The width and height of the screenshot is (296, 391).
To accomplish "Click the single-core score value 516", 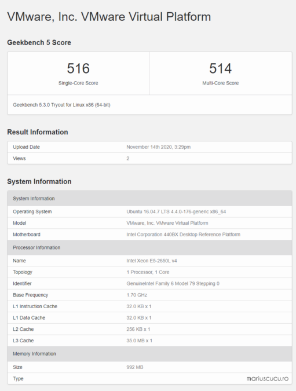I will (78, 68).
